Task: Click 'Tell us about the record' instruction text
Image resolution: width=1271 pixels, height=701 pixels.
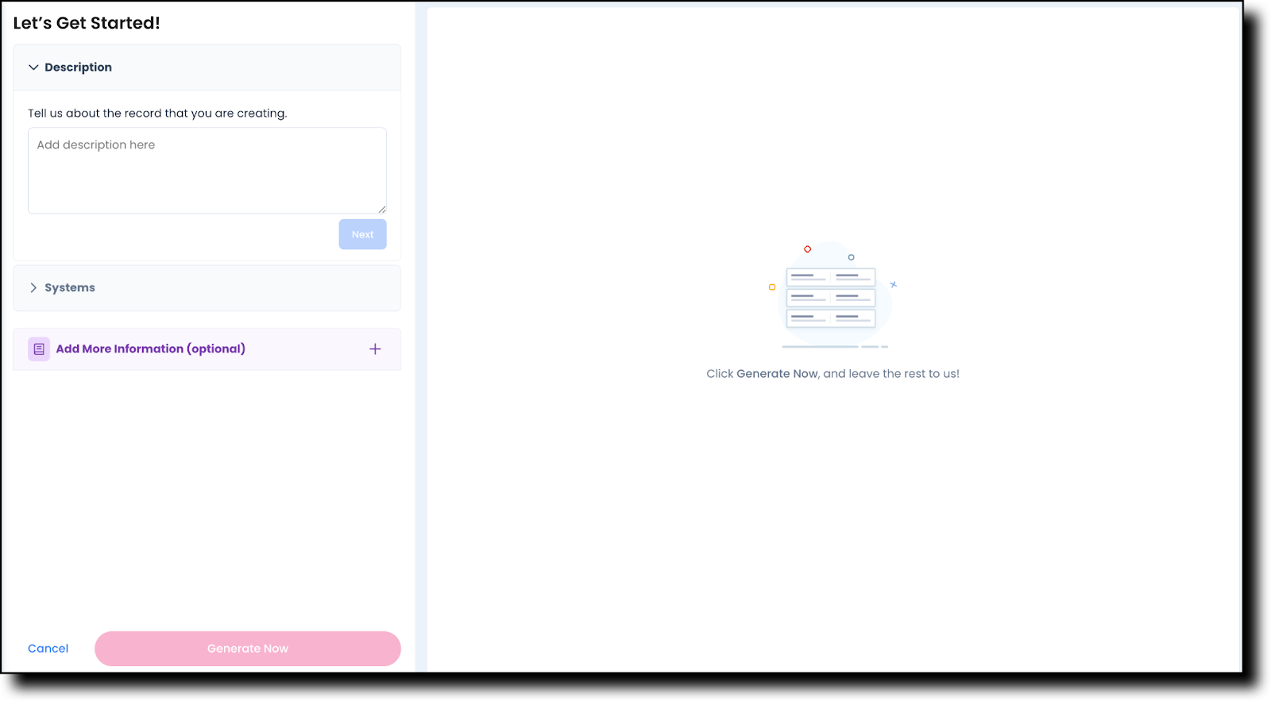Action: (157, 114)
